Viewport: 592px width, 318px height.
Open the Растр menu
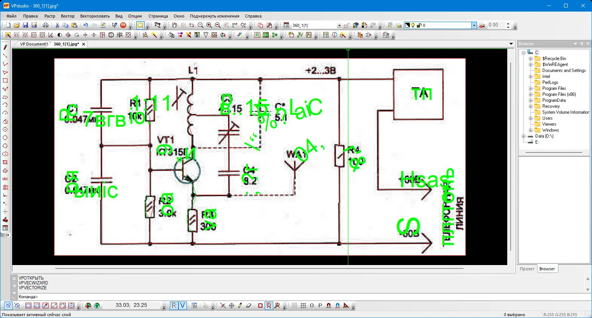(50, 16)
